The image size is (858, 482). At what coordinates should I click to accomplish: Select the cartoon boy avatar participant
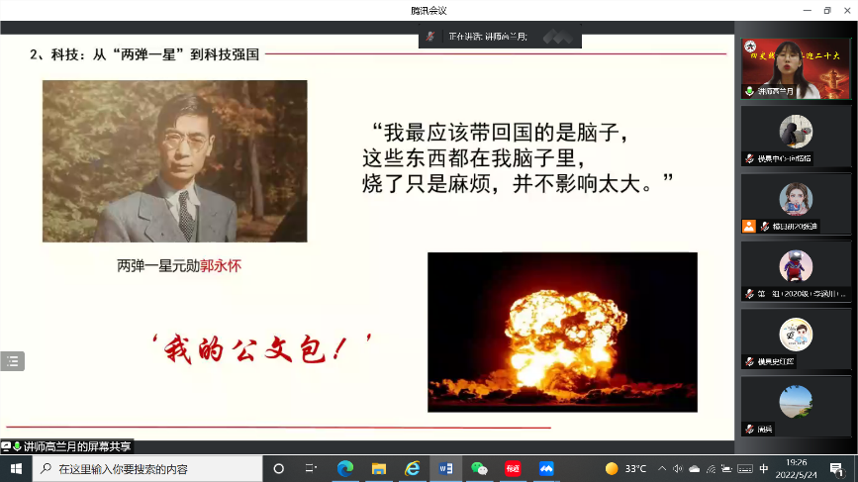tap(796, 335)
